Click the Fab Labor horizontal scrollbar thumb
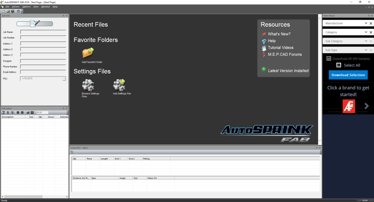Image resolution: width=374 pixels, height=202 pixels. [23, 197]
